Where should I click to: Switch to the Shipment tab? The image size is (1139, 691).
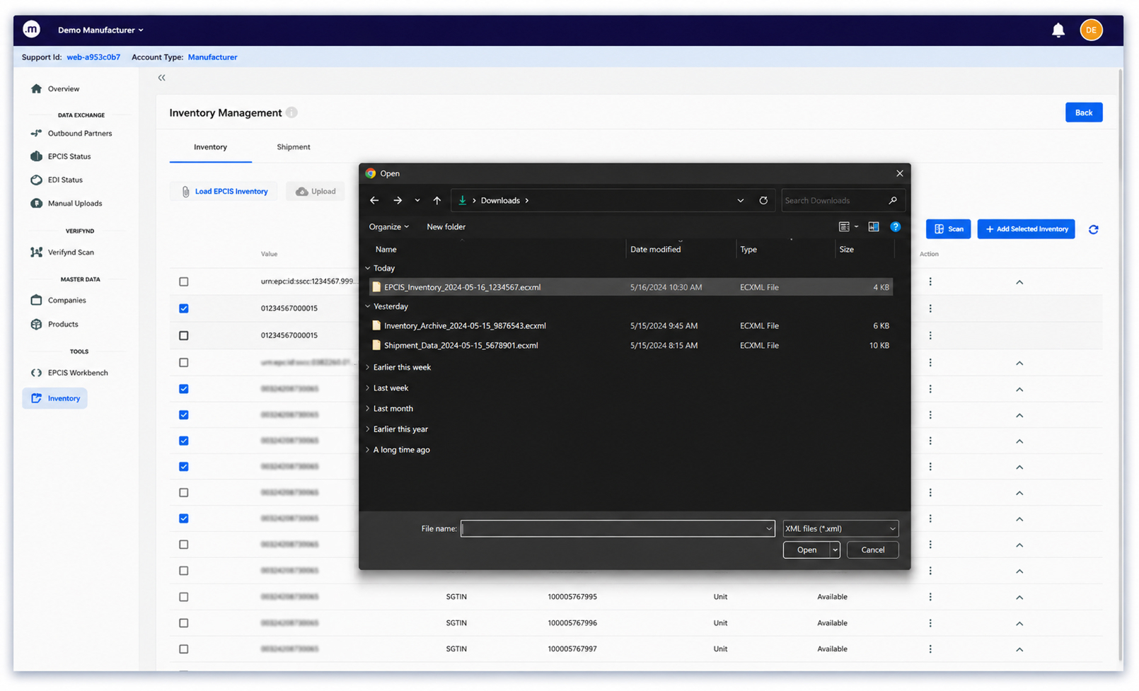(x=293, y=147)
